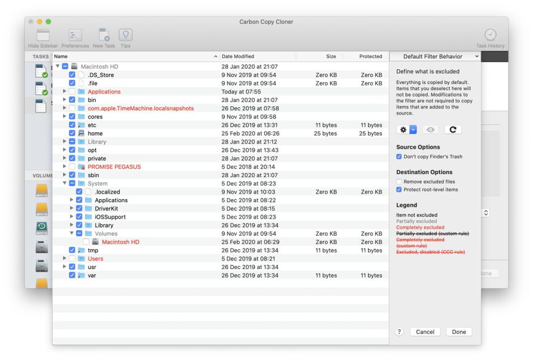Uncheck Protect root-level items
The width and height of the screenshot is (533, 357).
tap(399, 190)
